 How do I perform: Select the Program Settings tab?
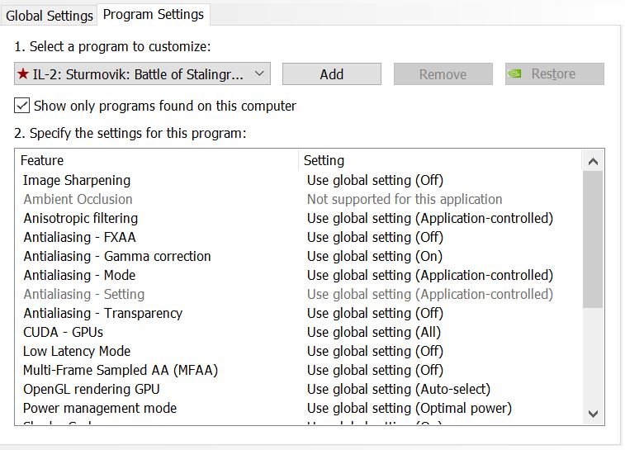pyautogui.click(x=154, y=14)
